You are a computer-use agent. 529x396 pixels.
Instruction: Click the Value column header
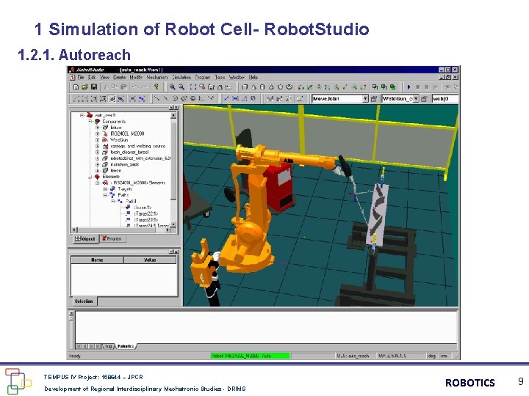click(x=150, y=260)
